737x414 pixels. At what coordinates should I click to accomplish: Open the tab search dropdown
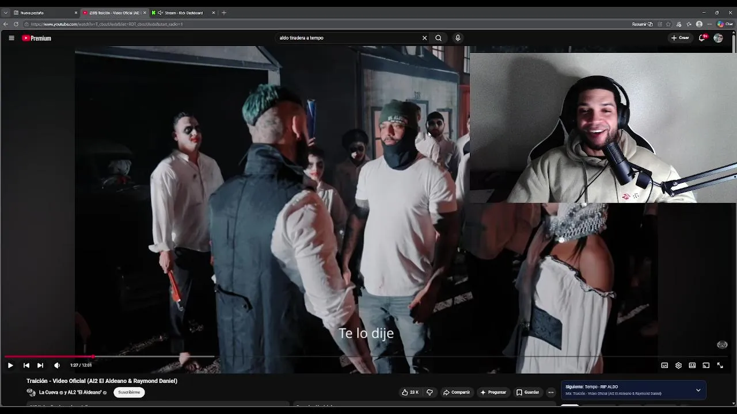[x=5, y=13]
